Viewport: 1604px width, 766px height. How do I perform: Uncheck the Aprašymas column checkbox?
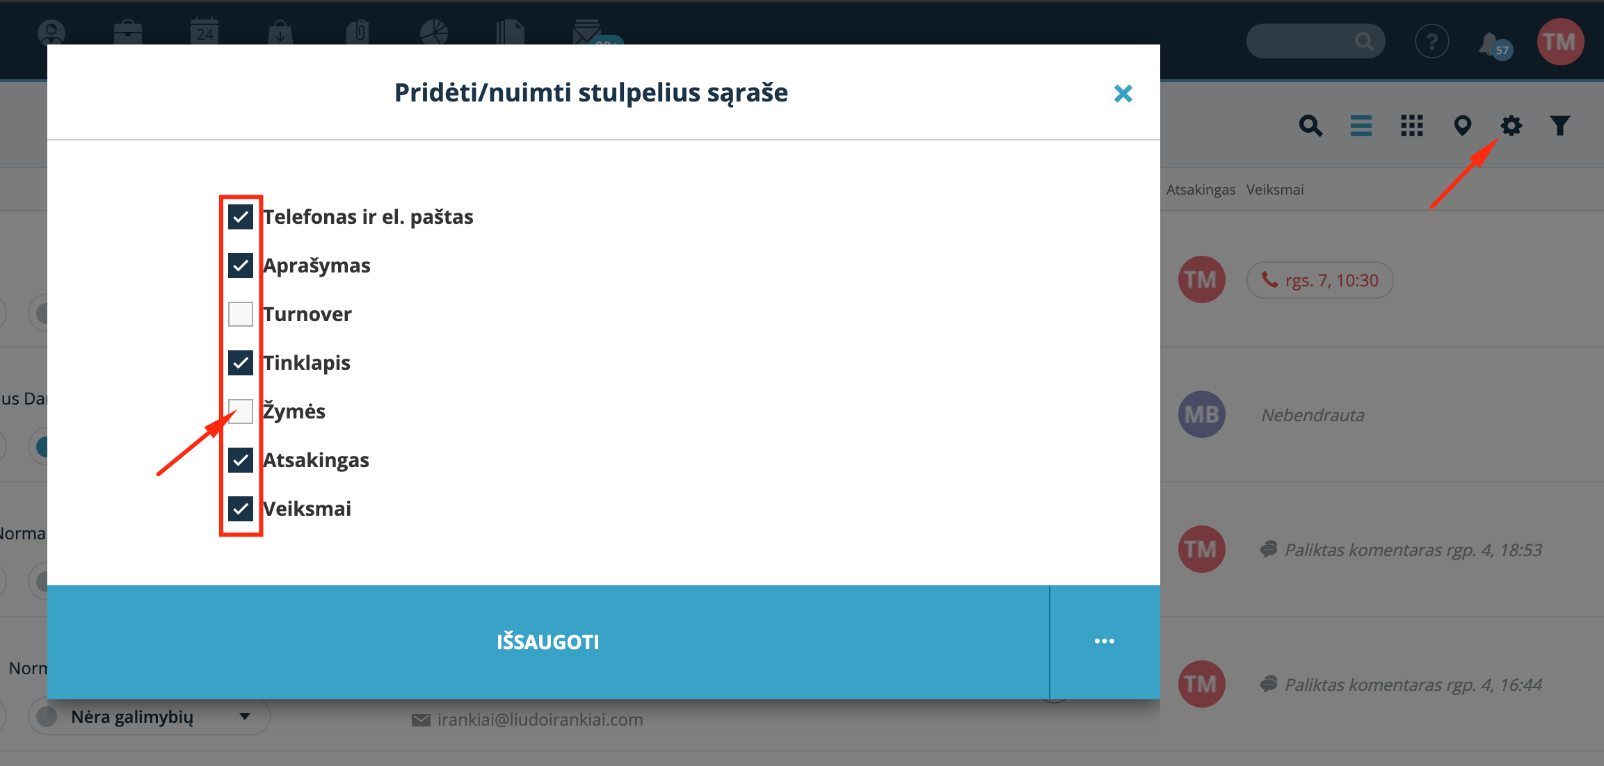(241, 266)
